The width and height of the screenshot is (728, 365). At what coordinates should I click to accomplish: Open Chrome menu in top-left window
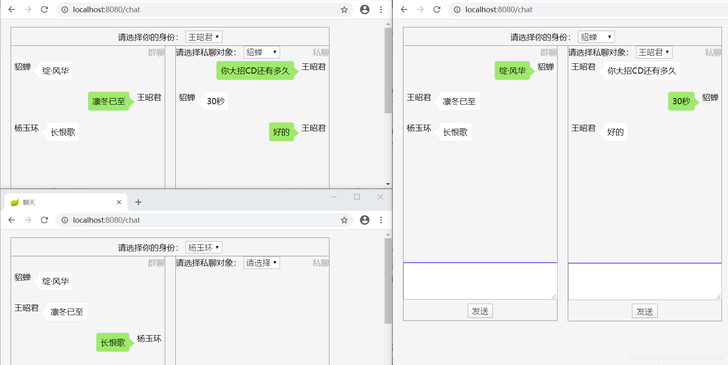(381, 9)
